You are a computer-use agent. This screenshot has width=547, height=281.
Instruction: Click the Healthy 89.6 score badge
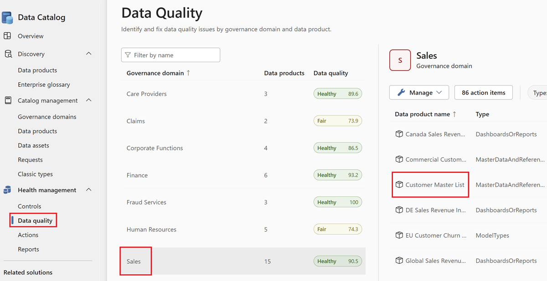pyautogui.click(x=337, y=94)
